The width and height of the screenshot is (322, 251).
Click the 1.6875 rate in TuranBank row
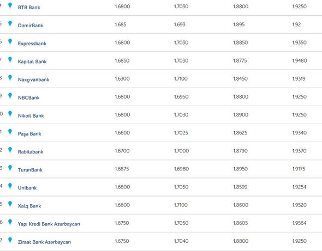(x=122, y=169)
